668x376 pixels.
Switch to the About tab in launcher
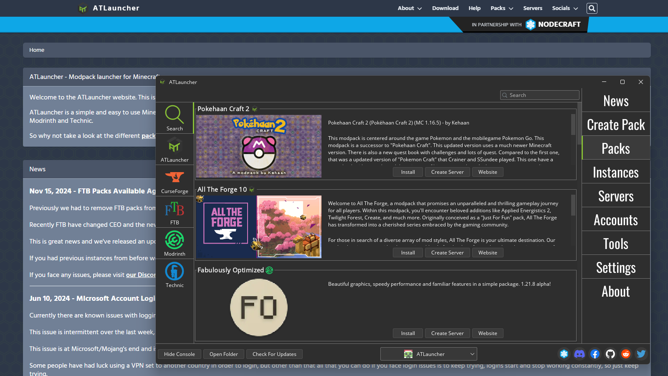616,291
